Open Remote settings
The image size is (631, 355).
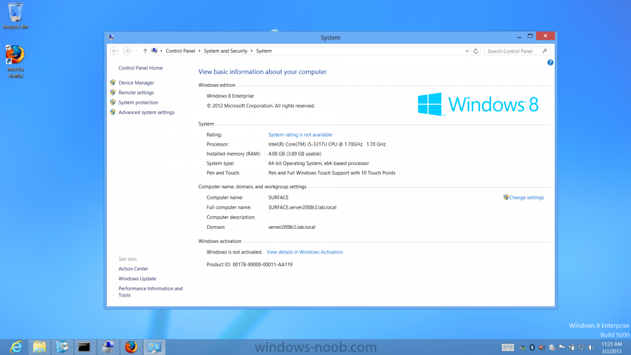136,93
